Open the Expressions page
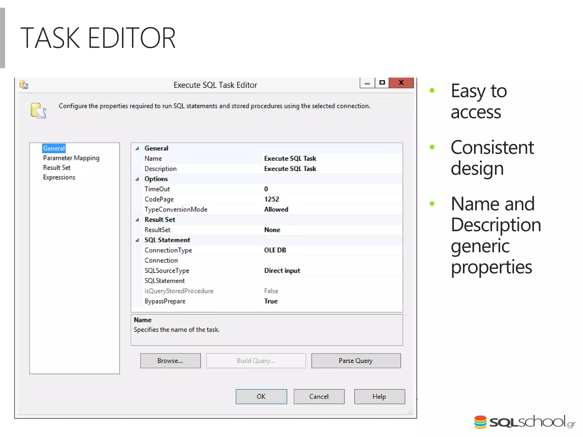 click(59, 177)
